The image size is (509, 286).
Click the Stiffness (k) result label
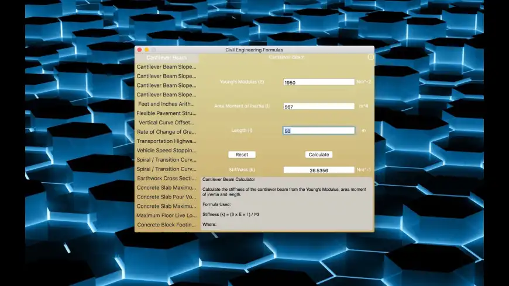coord(242,170)
